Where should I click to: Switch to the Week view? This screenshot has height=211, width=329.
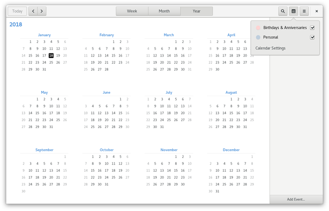(132, 11)
